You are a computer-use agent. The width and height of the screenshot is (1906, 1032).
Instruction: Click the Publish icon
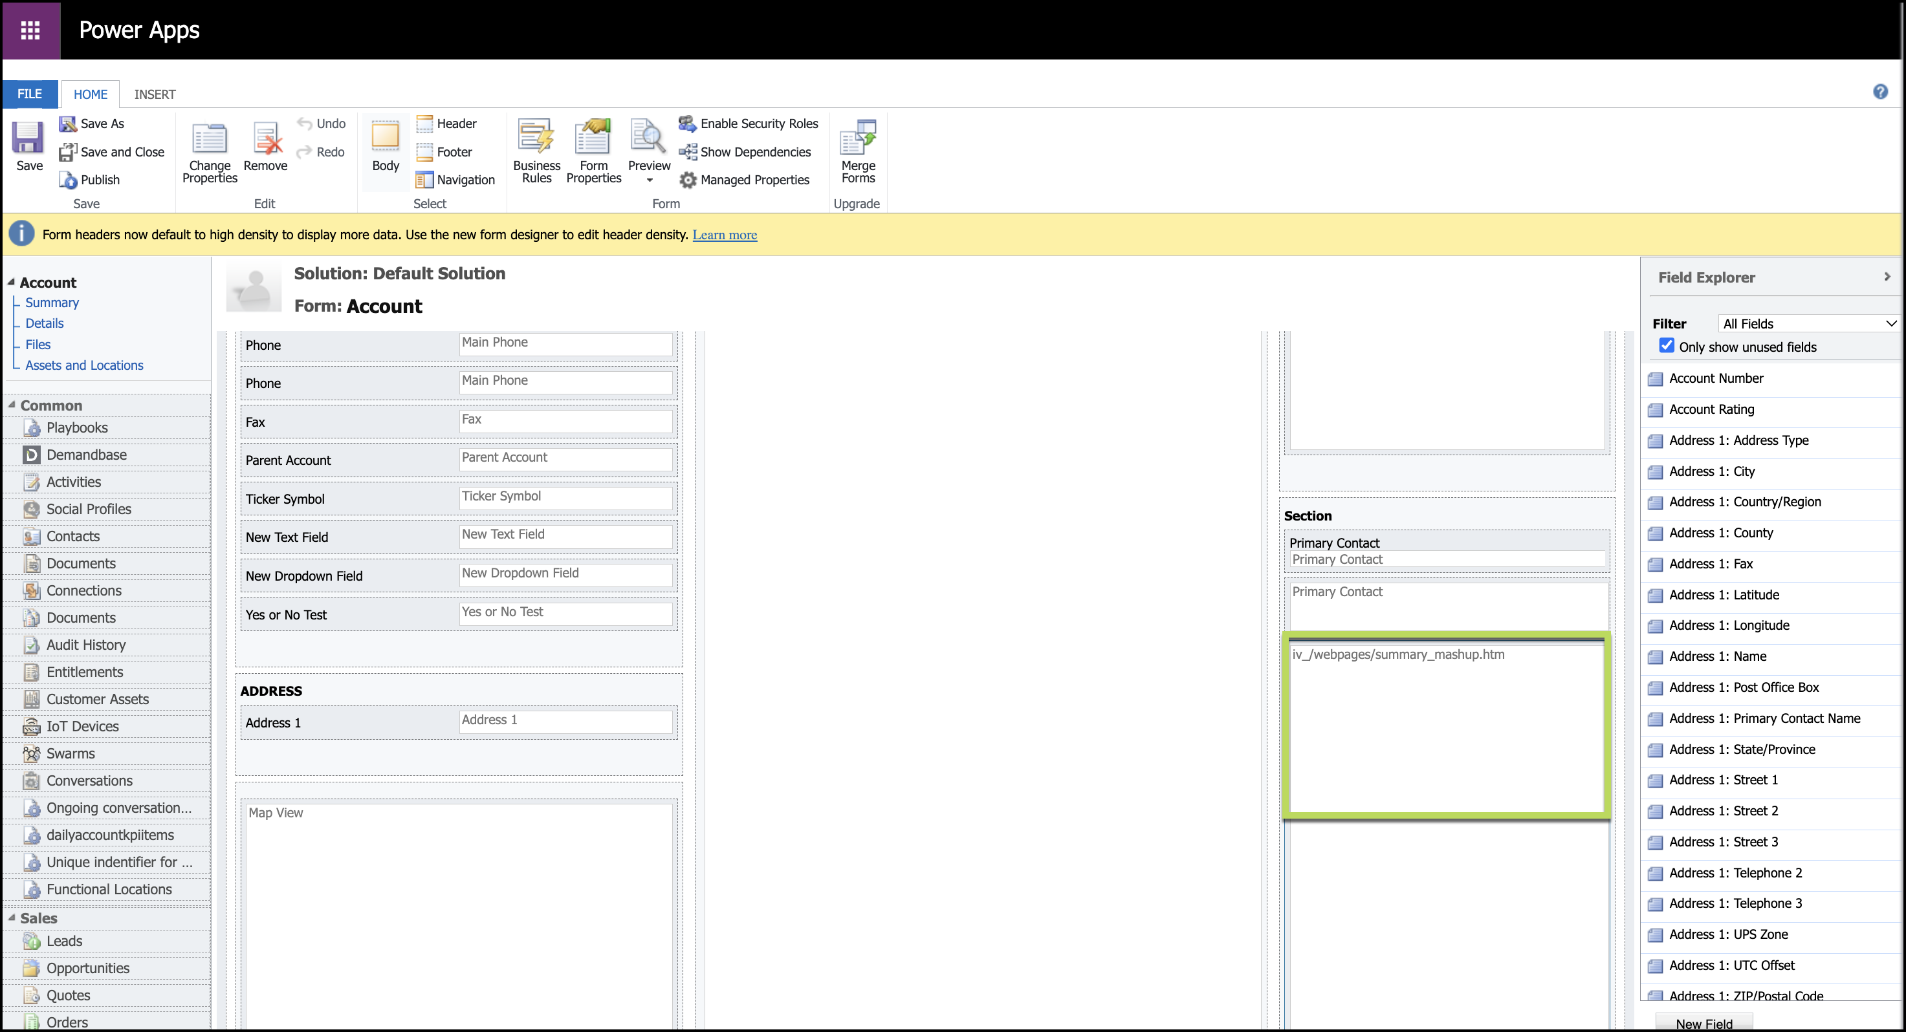tap(69, 180)
